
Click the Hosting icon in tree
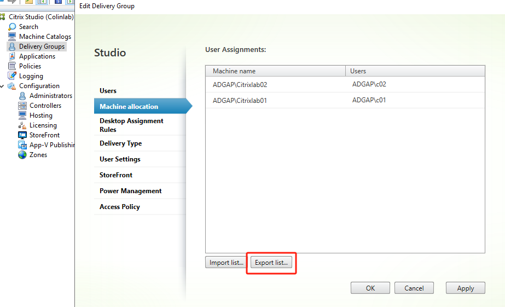(x=22, y=115)
